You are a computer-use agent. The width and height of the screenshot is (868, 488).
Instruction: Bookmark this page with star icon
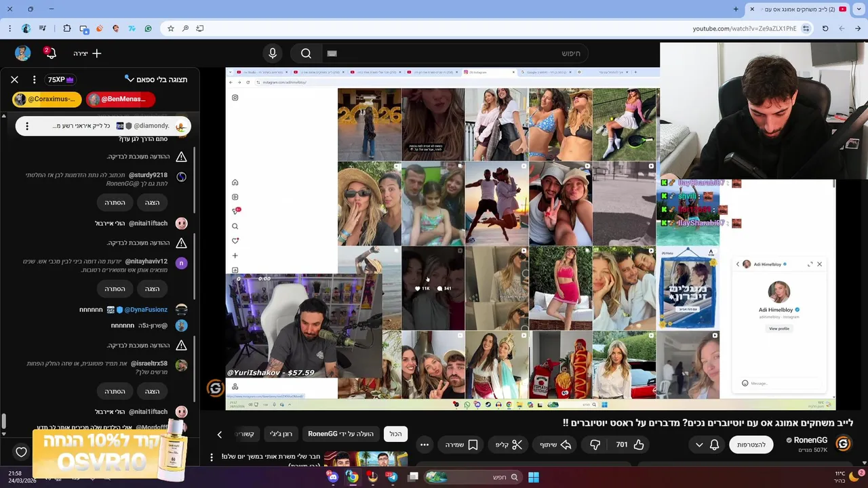[x=170, y=28]
